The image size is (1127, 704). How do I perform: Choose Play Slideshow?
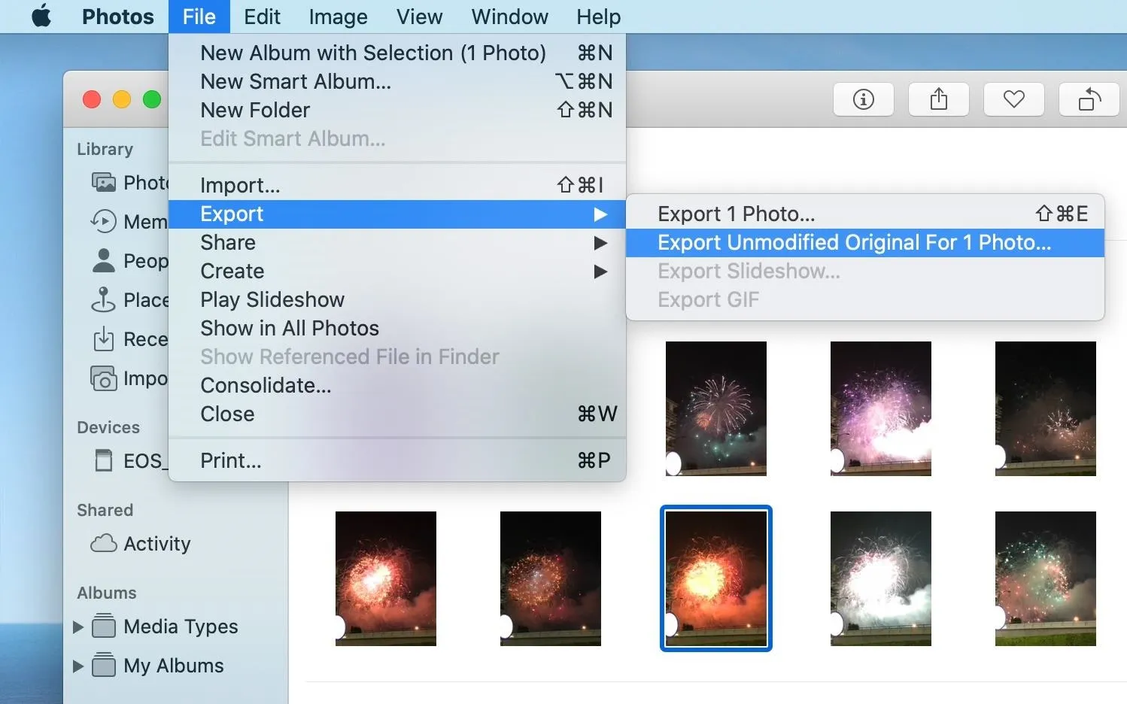click(x=397, y=299)
